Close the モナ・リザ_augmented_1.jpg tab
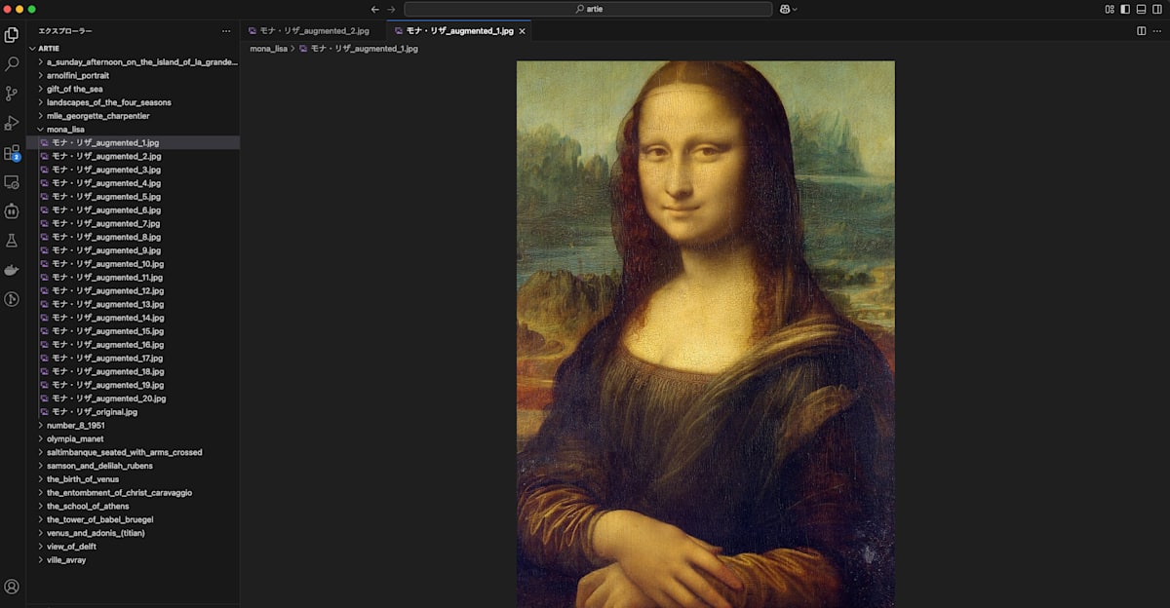 click(x=522, y=31)
